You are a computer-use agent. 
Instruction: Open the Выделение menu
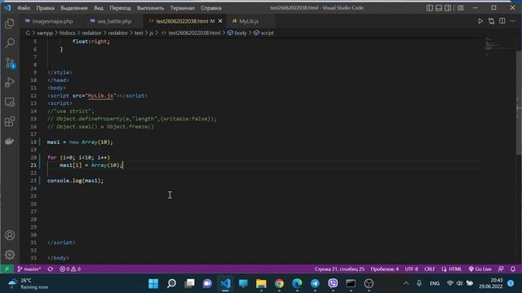(74, 7)
